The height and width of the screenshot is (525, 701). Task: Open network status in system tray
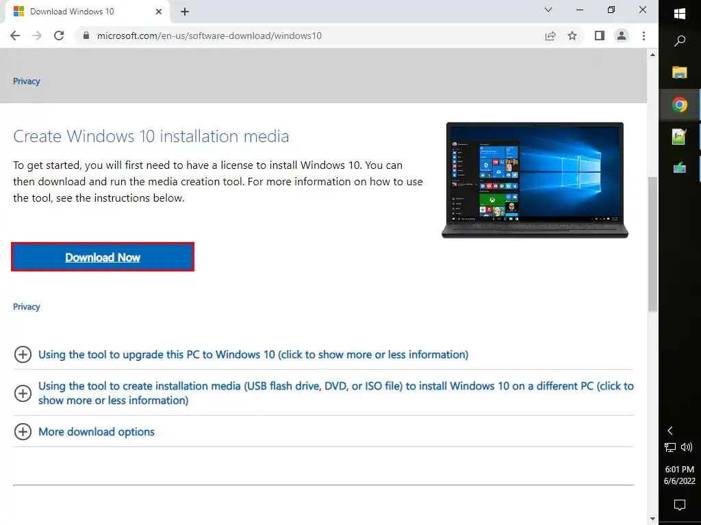[x=670, y=447]
